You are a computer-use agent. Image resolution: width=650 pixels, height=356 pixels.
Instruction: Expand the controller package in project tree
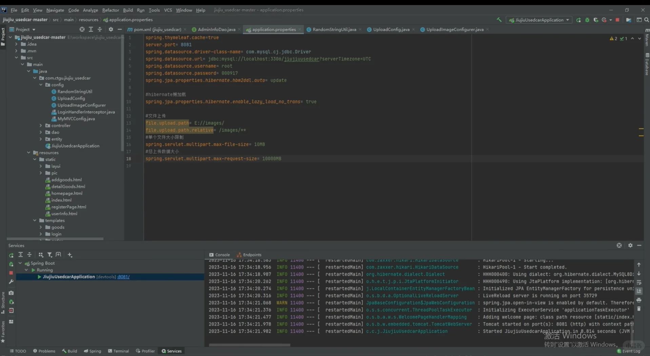41,126
